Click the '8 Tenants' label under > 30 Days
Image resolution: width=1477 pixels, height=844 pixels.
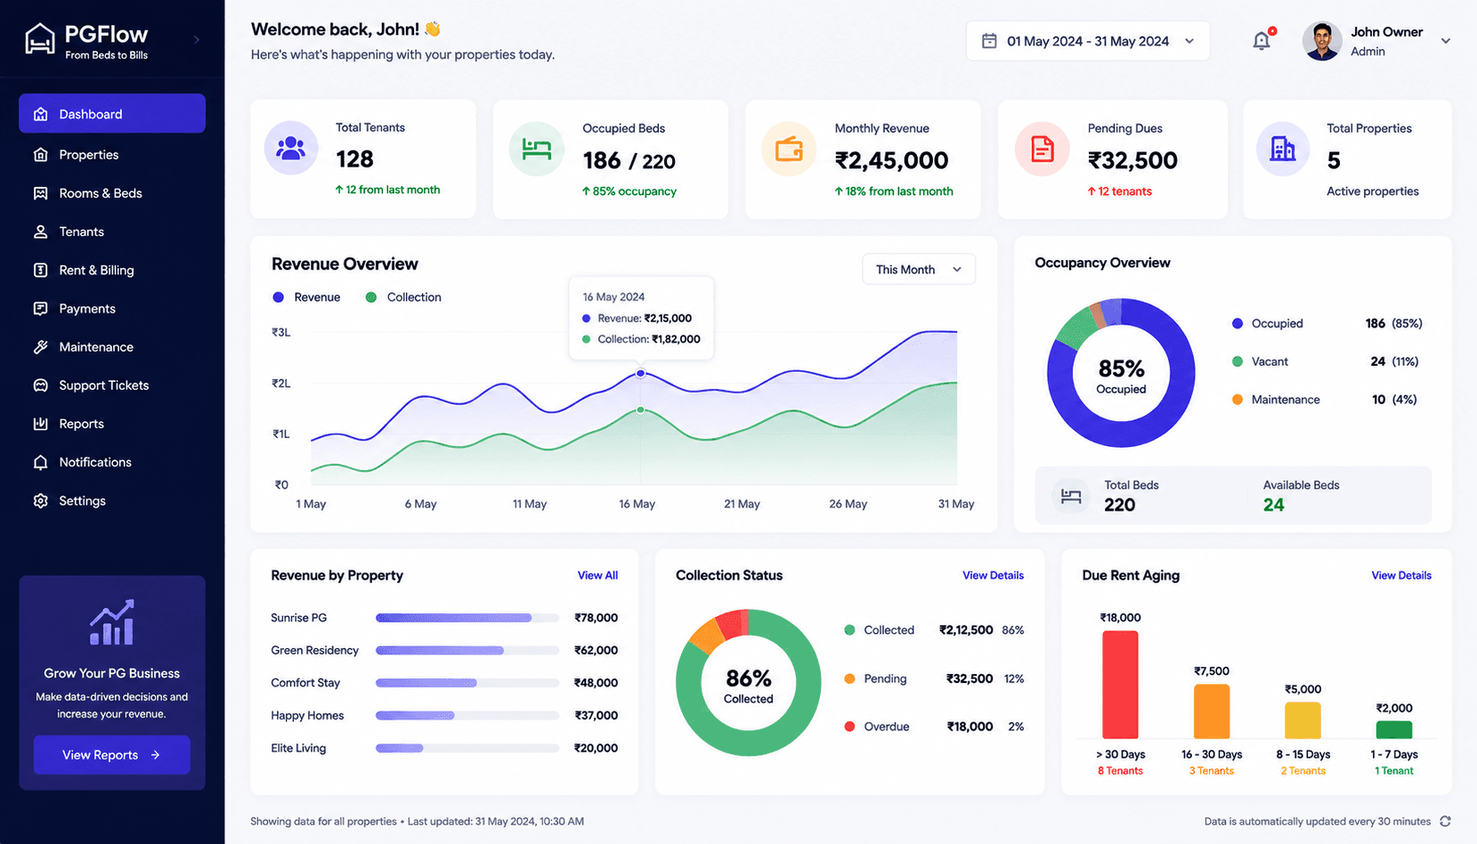[x=1120, y=771]
